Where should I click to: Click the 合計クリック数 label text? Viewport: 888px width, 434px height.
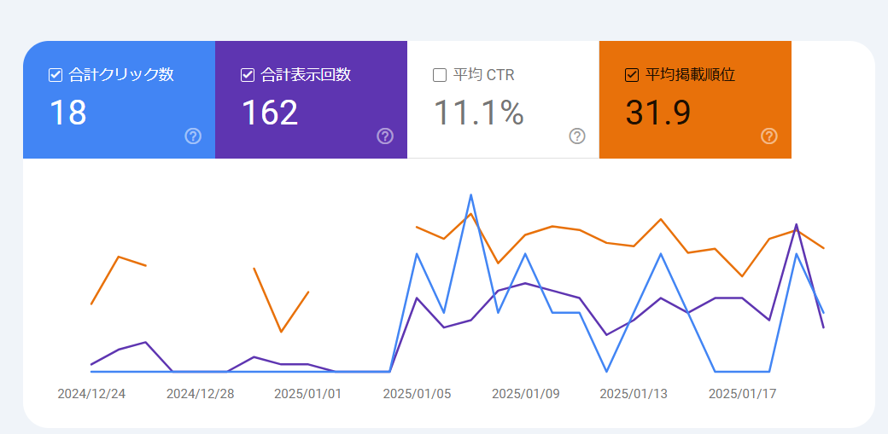121,75
